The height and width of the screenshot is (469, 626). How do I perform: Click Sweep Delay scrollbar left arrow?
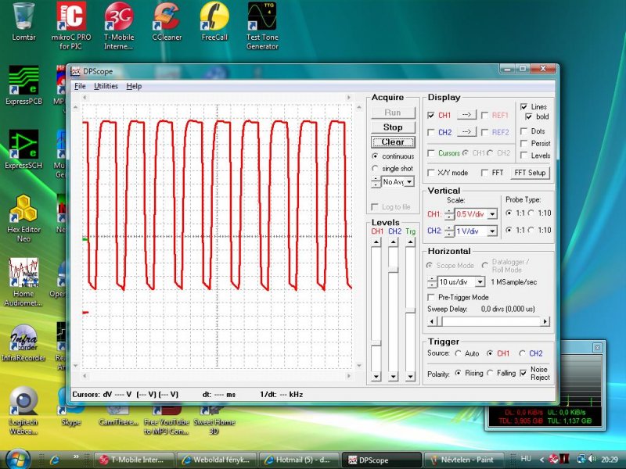click(432, 321)
